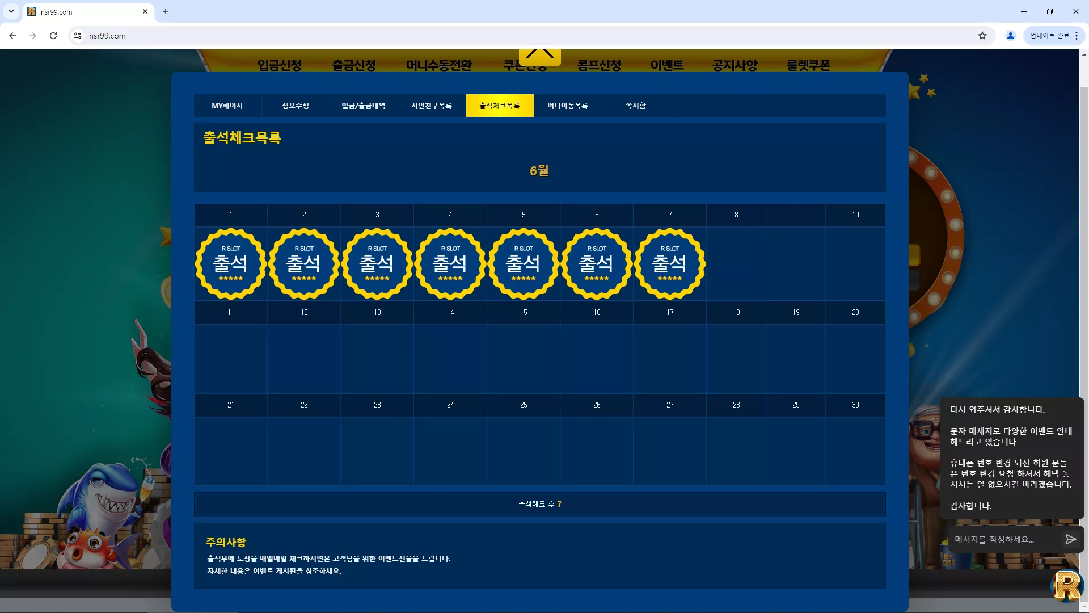Image resolution: width=1089 pixels, height=613 pixels.
Task: Reload the page with the refresh icon
Action: click(x=53, y=36)
